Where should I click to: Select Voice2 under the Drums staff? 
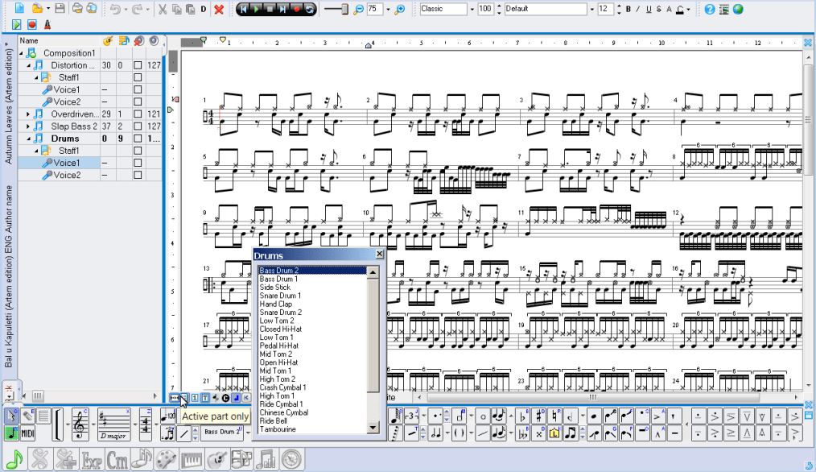tap(67, 175)
